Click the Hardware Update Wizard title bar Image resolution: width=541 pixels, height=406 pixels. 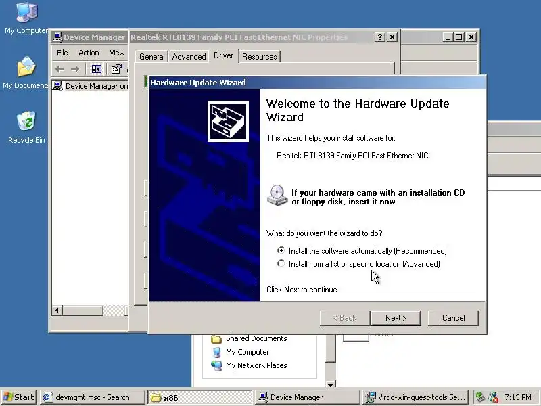(x=317, y=83)
